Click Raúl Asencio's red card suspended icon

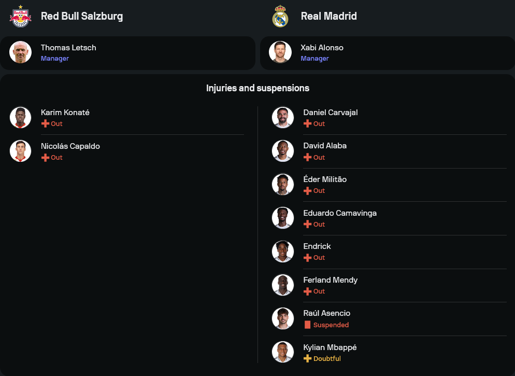tap(307, 325)
